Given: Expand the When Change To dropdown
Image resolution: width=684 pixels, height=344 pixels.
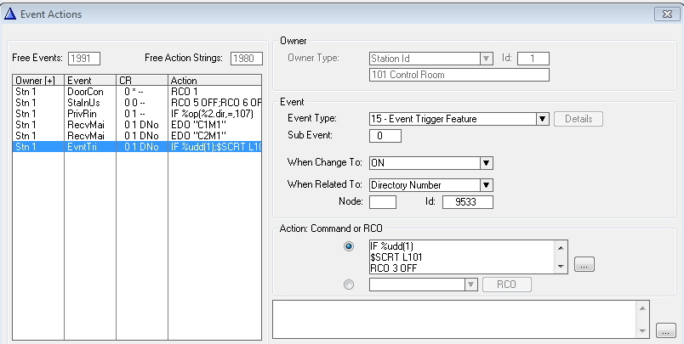Looking at the screenshot, I should (x=487, y=163).
